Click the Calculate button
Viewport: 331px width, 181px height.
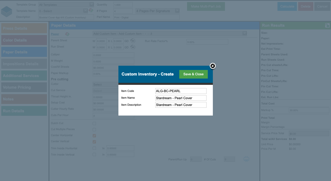click(287, 7)
